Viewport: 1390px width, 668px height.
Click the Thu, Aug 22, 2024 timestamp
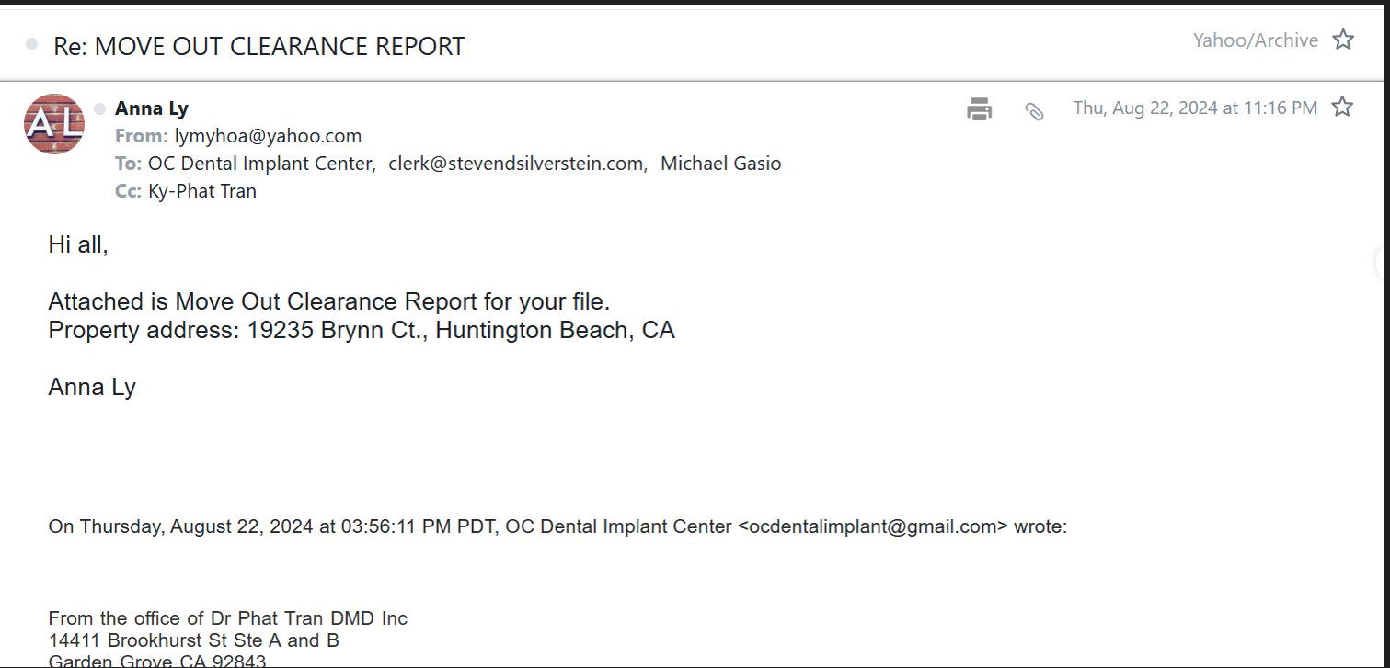(1195, 108)
